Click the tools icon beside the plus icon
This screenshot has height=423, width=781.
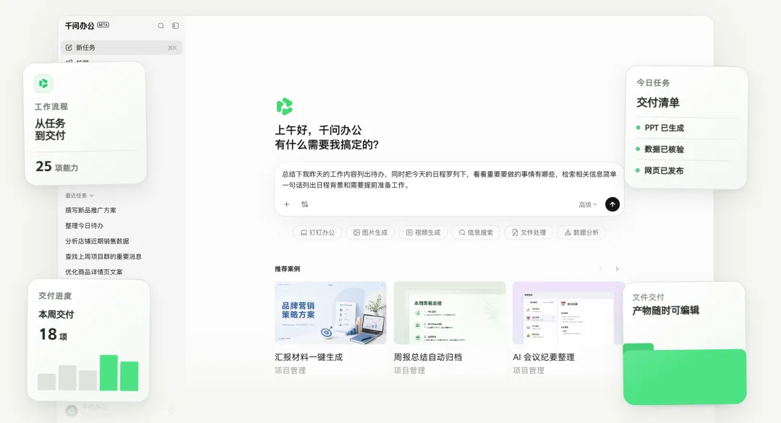[305, 204]
